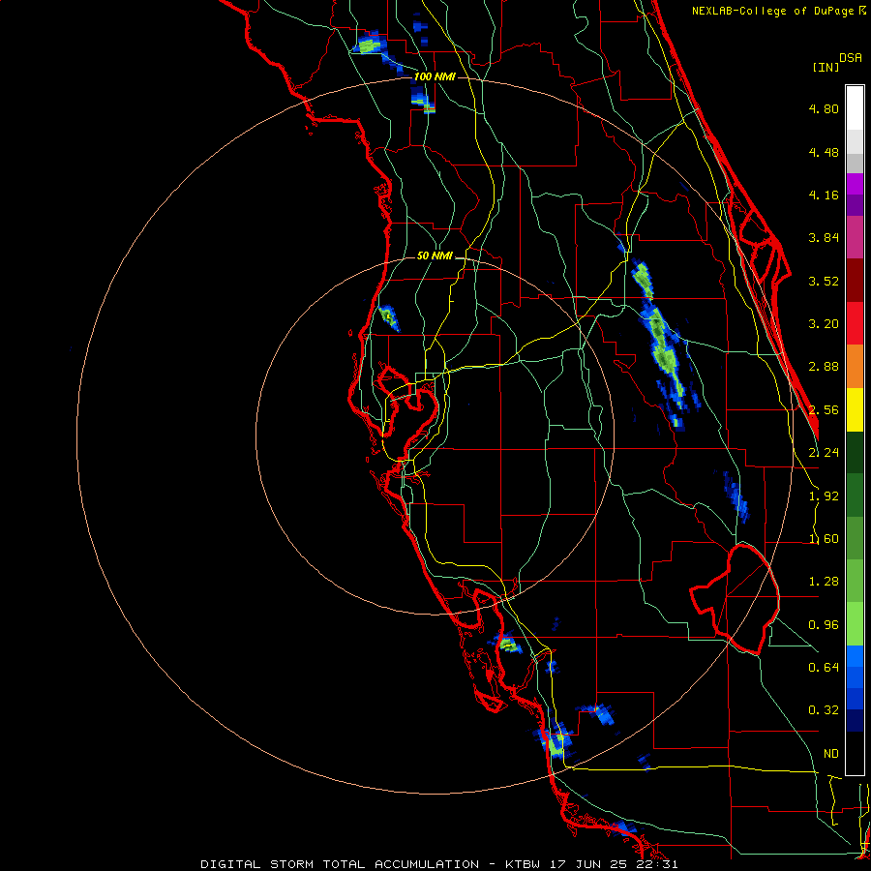Click the NEXLAB-College of DuPage label
The height and width of the screenshot is (871, 871).
(x=772, y=11)
